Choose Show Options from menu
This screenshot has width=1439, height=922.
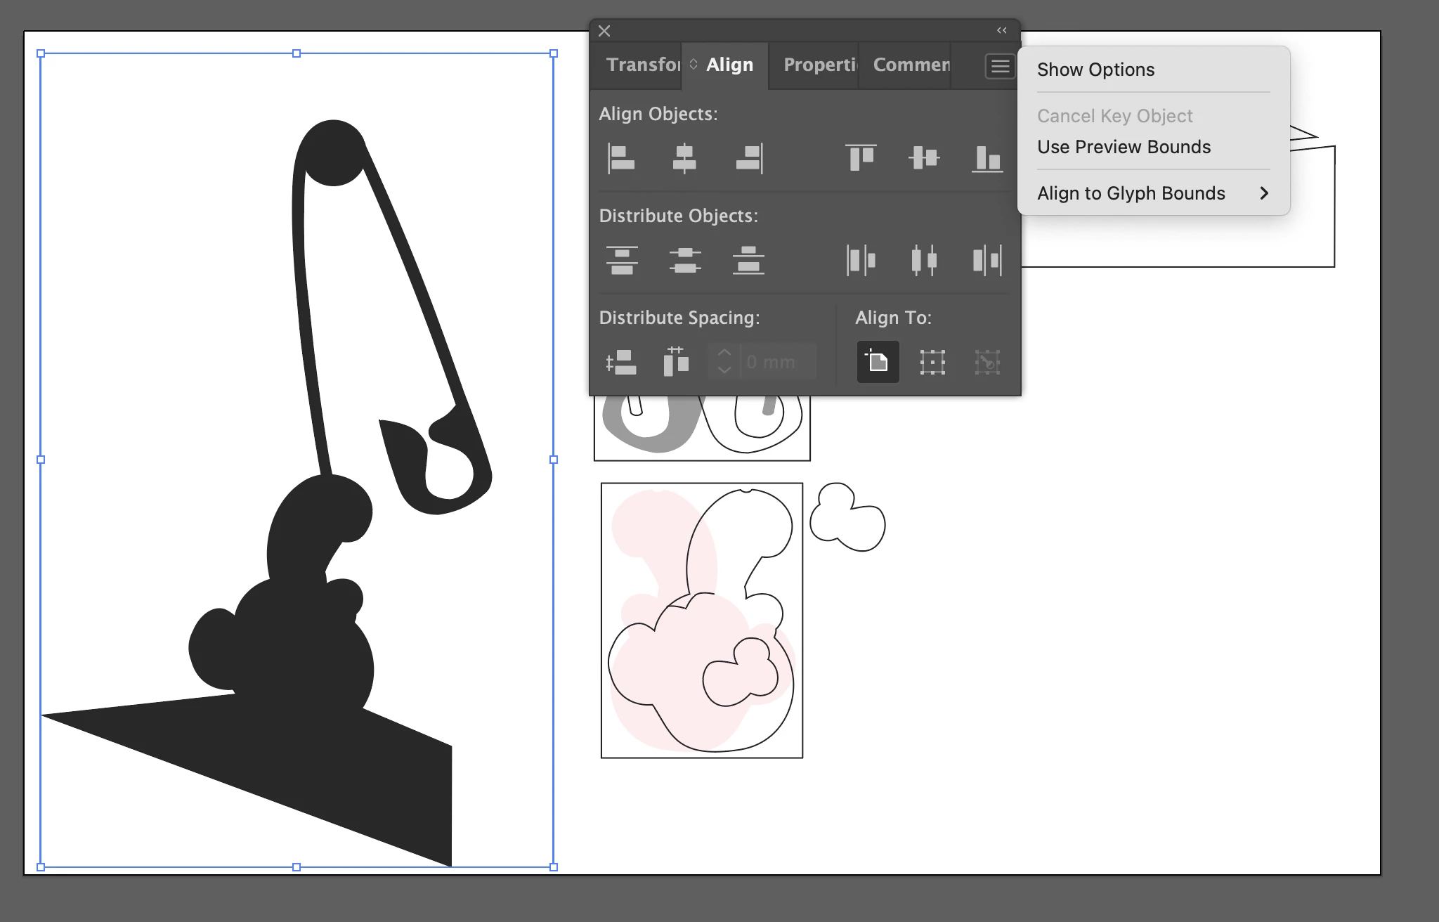coord(1095,70)
